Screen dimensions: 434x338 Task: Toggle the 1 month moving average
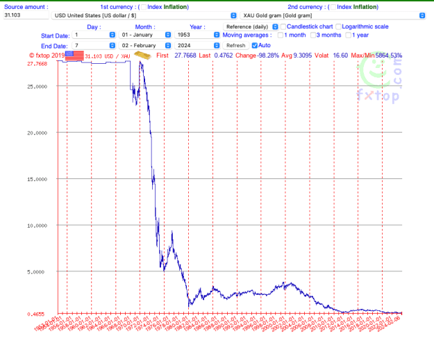[x=281, y=35]
